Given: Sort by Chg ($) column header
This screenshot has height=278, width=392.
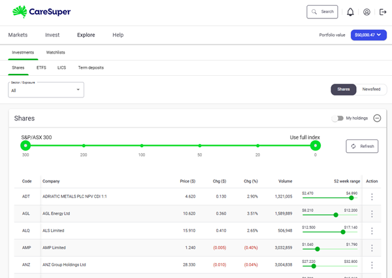Looking at the screenshot, I should point(220,181).
